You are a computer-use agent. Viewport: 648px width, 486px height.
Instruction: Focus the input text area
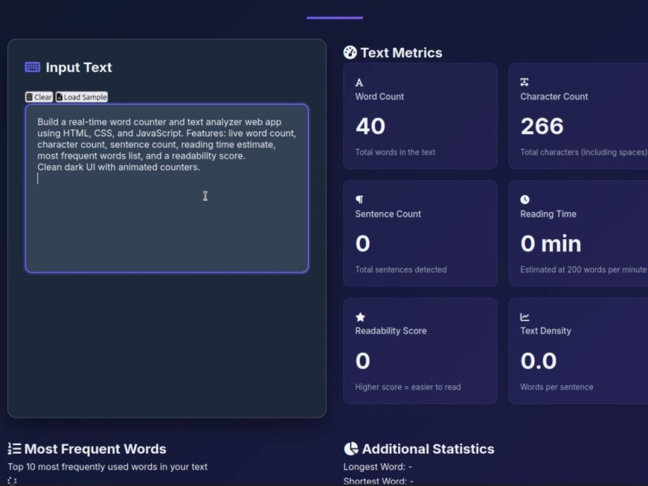click(x=167, y=189)
